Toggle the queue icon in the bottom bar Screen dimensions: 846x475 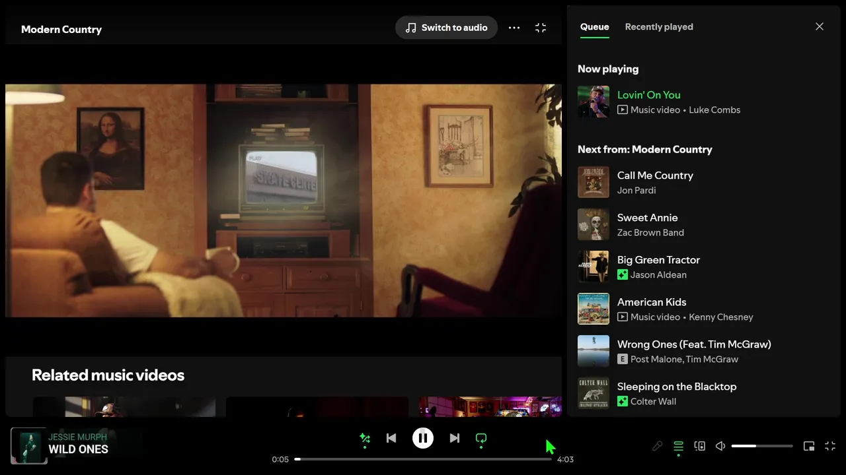click(x=678, y=446)
